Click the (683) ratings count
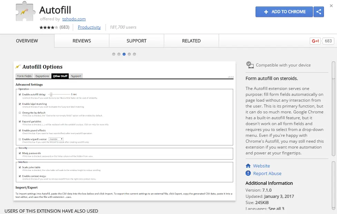The image size is (337, 214). coord(64,27)
